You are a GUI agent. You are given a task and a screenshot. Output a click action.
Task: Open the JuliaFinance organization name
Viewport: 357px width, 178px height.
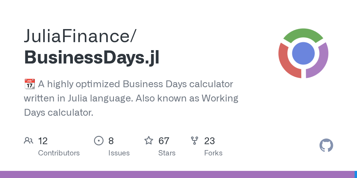coord(80,36)
